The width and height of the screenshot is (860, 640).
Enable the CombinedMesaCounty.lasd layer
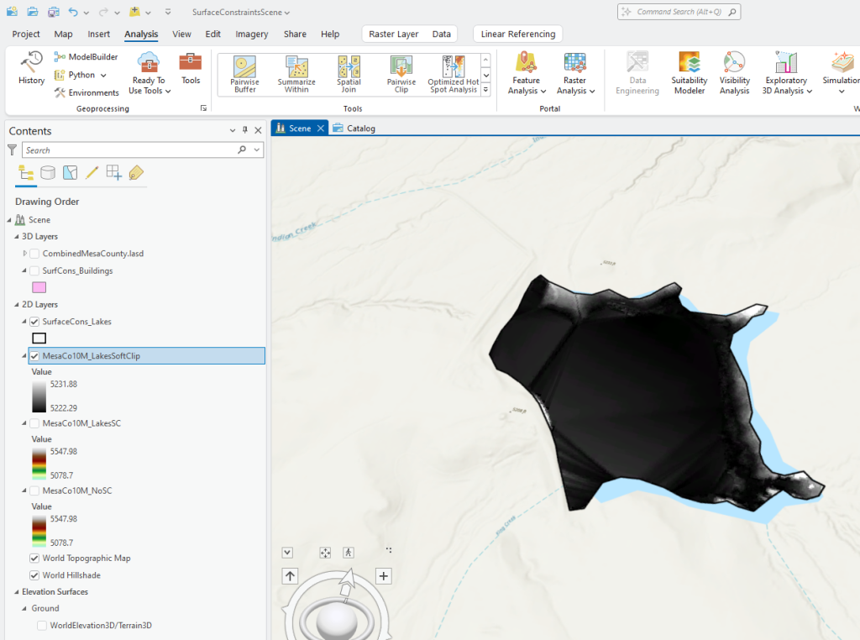pos(34,253)
